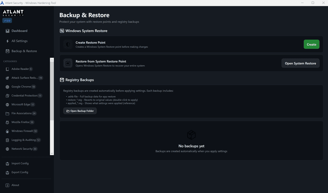Click the Mozilla Firefox fox icon
The height and width of the screenshot is (193, 328).
pyautogui.click(x=7, y=122)
